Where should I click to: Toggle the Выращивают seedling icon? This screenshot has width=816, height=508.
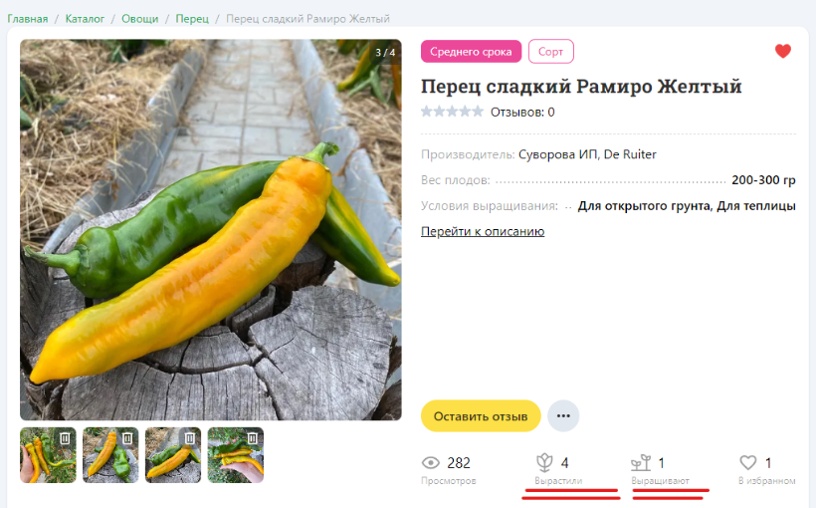[x=641, y=462]
